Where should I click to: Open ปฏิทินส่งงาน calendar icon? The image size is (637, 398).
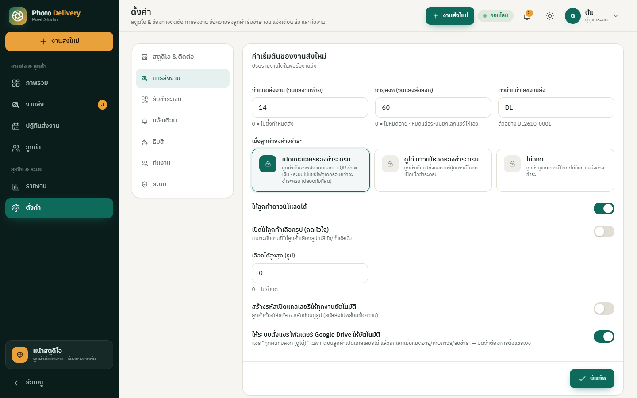coord(16,126)
